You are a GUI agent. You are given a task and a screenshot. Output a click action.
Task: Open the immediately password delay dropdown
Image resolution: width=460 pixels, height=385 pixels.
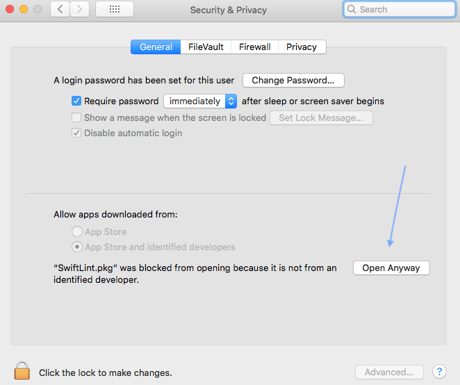click(x=200, y=101)
